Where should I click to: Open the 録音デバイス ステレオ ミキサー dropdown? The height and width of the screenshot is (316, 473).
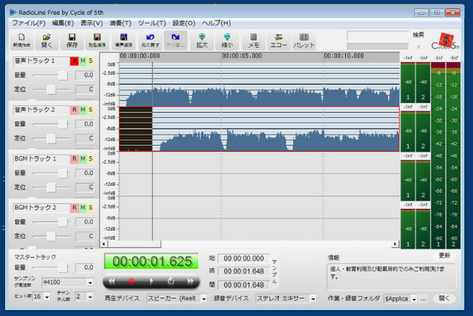313,298
